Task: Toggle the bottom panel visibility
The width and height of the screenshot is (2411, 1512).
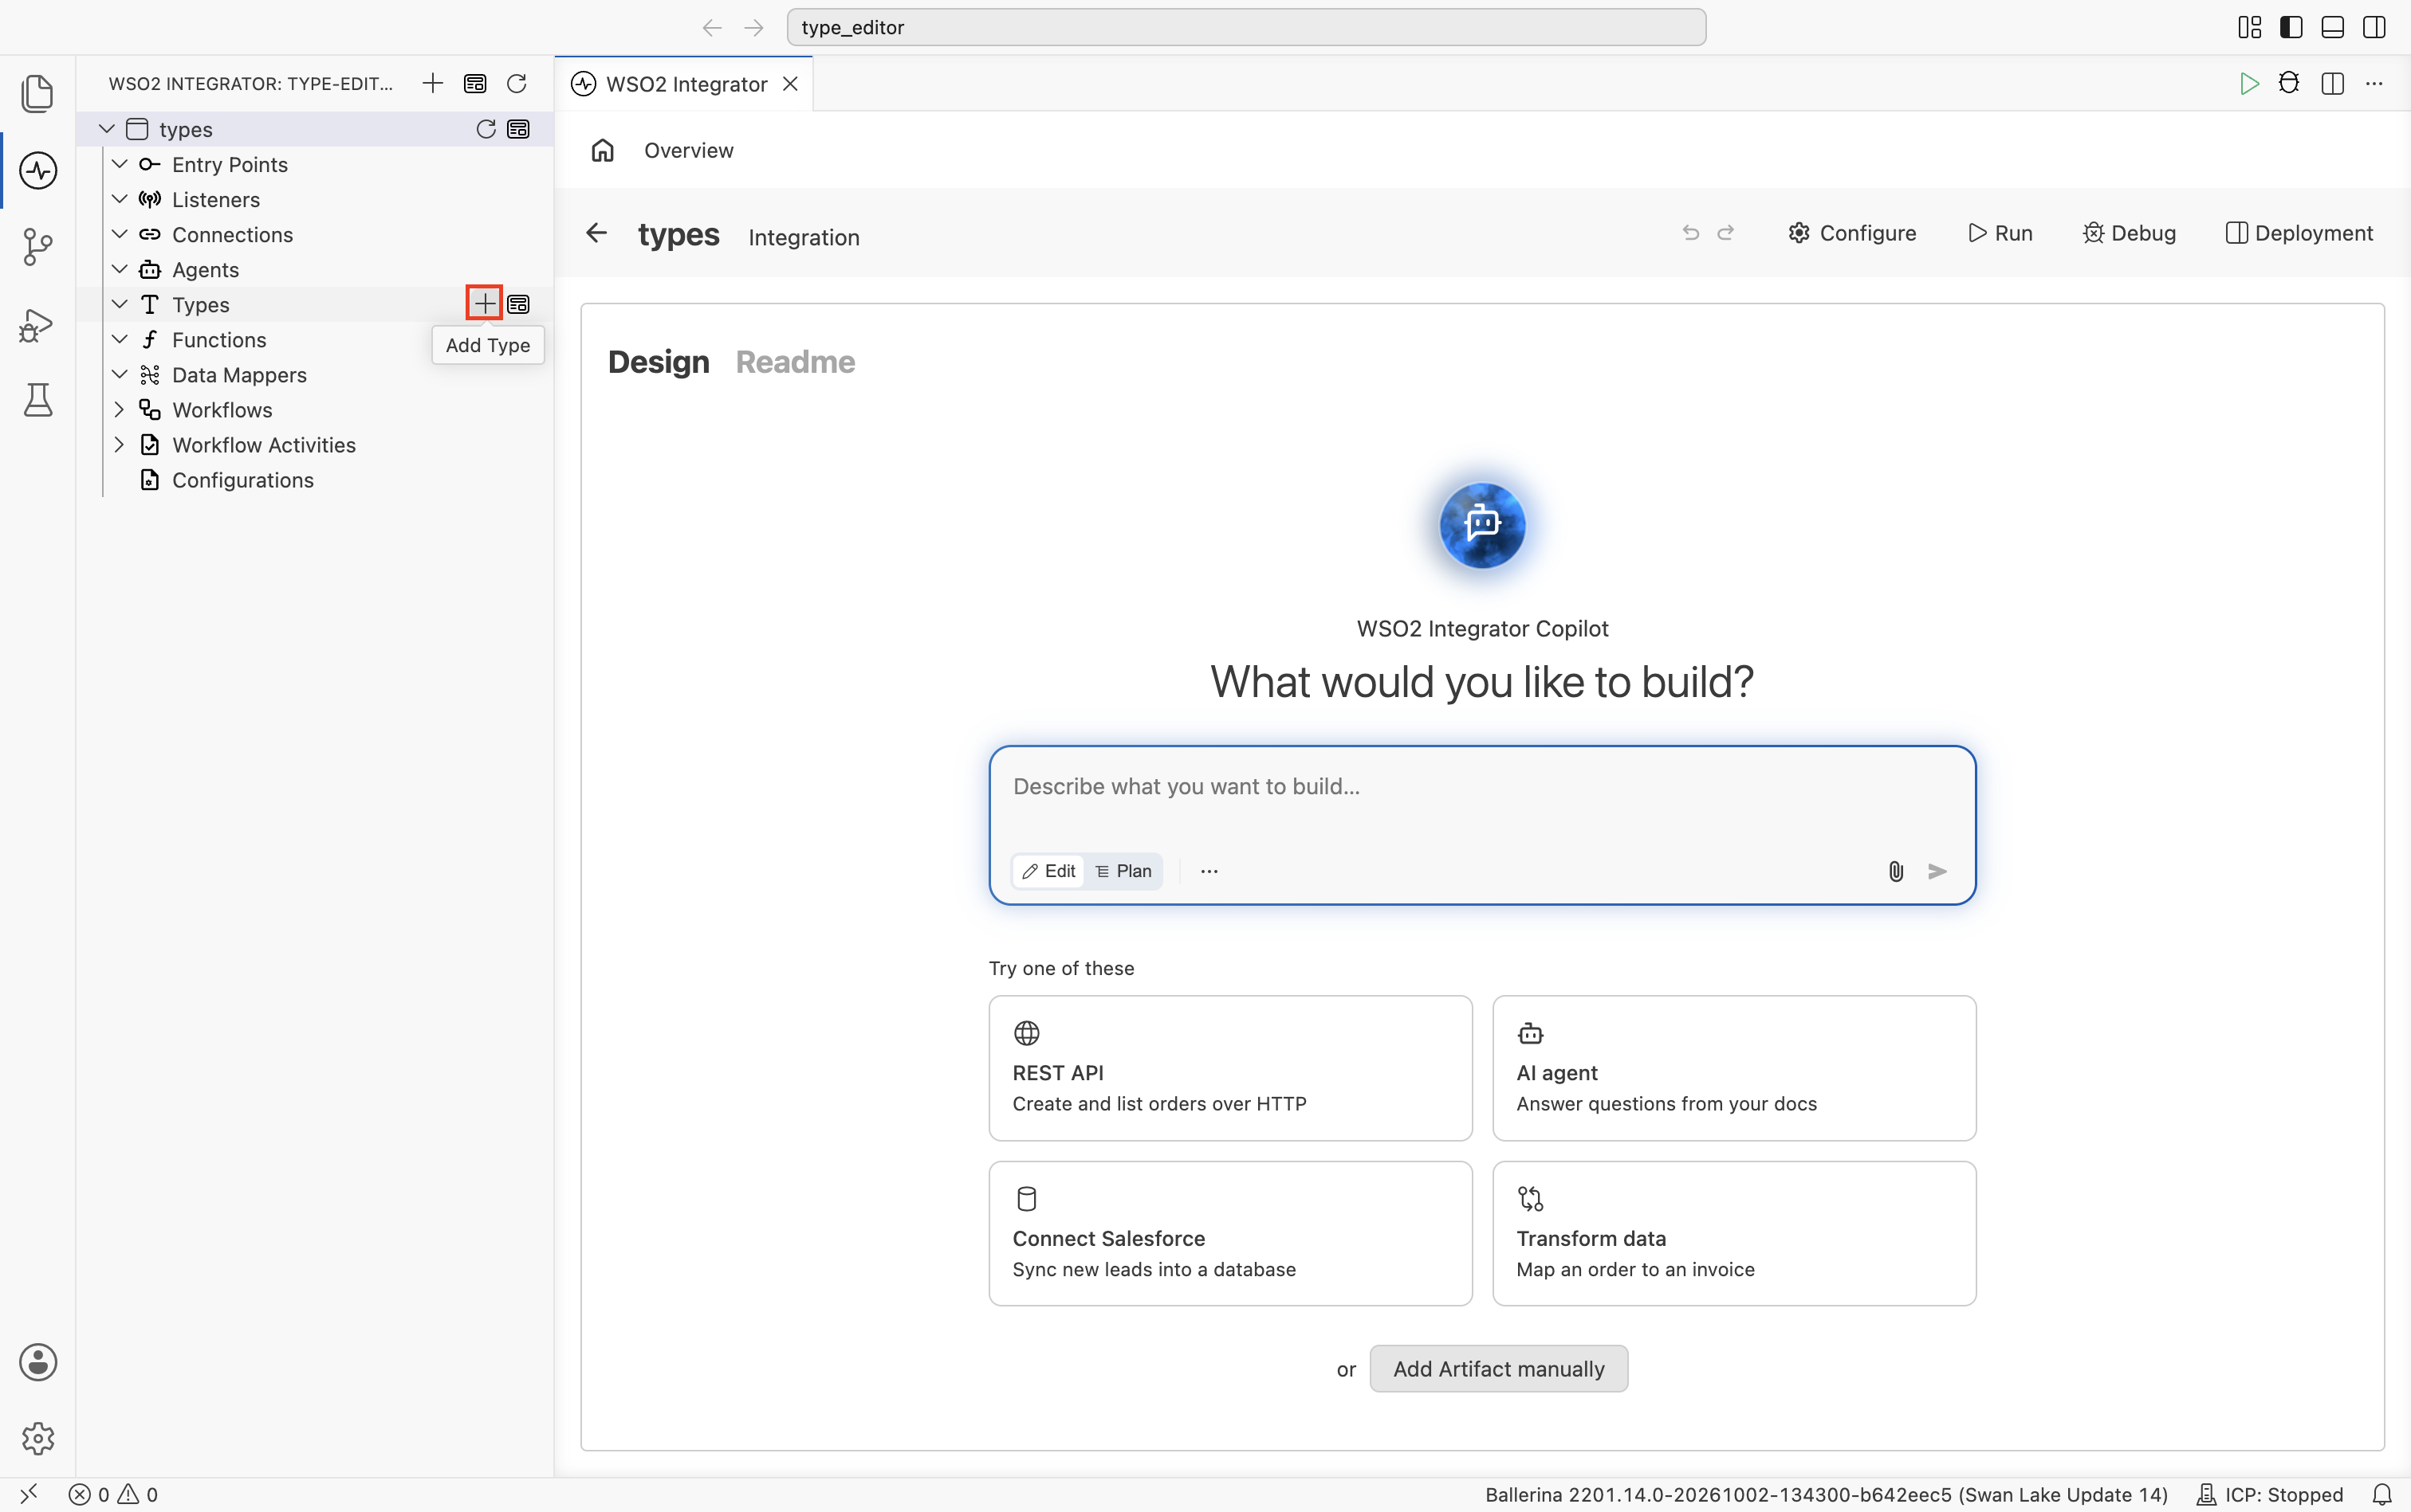Action: tap(2333, 27)
